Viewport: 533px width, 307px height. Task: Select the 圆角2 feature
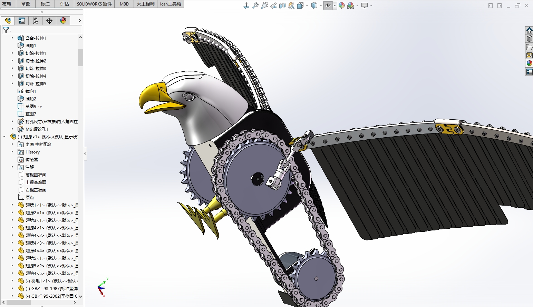click(31, 99)
